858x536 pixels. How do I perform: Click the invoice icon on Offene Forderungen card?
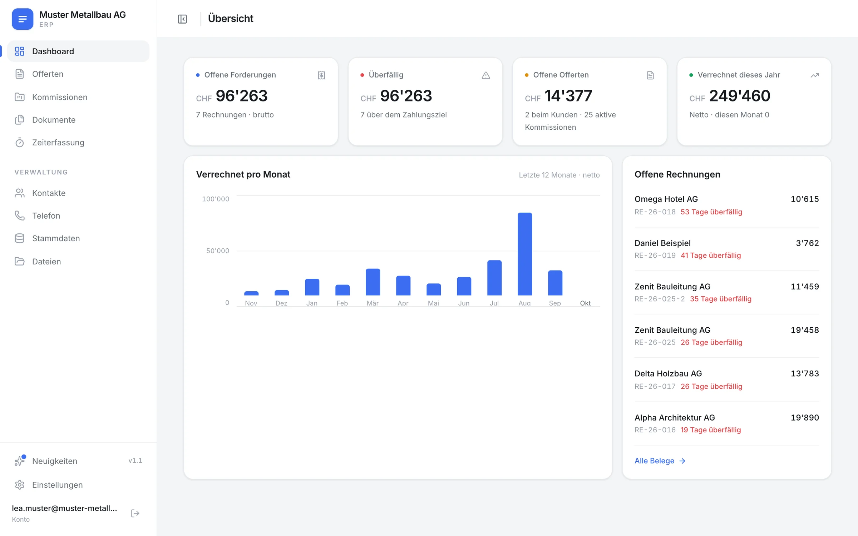point(321,75)
